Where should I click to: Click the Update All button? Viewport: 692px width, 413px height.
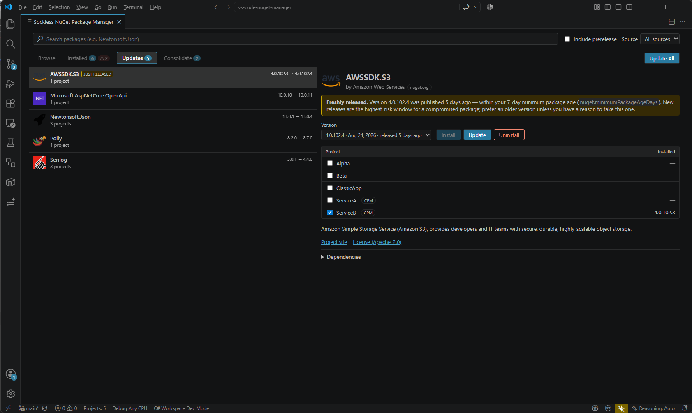(662, 58)
